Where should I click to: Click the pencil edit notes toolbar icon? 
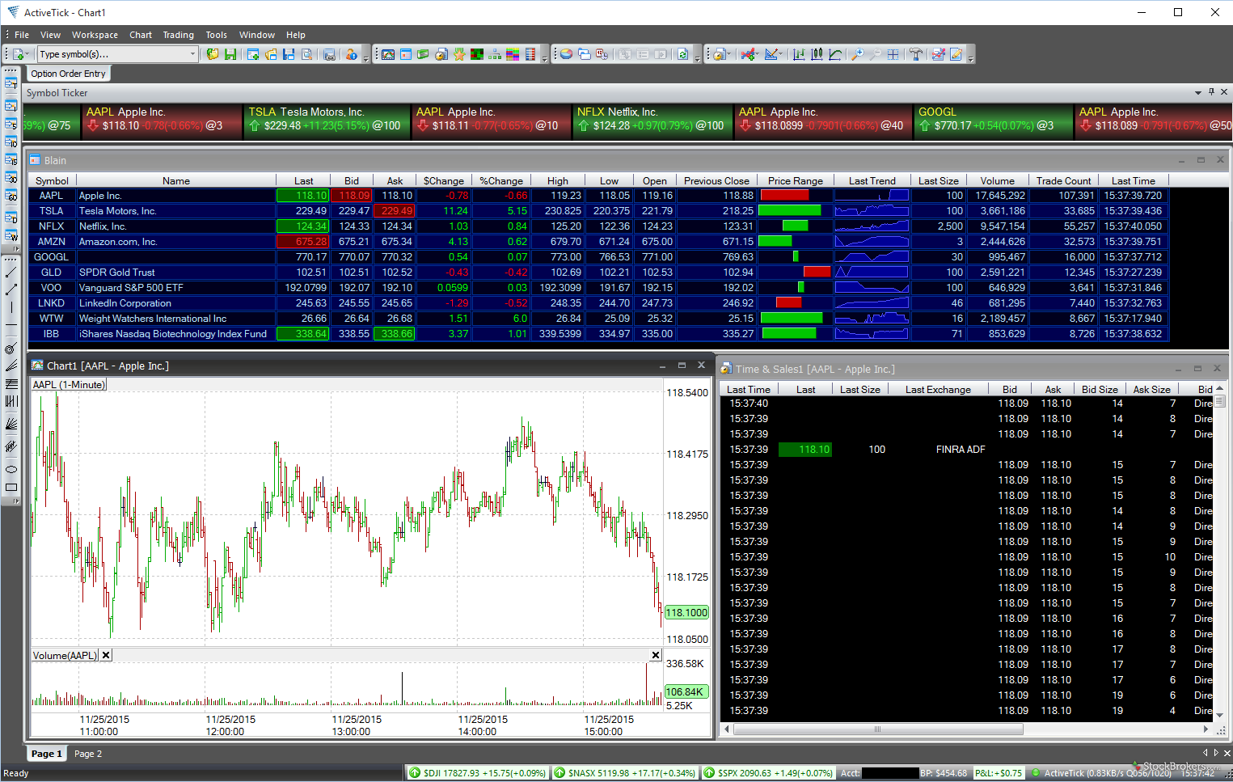pos(956,54)
